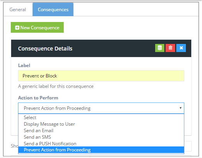
Task: Click plus icon on New Consequence
Action: coord(17,27)
